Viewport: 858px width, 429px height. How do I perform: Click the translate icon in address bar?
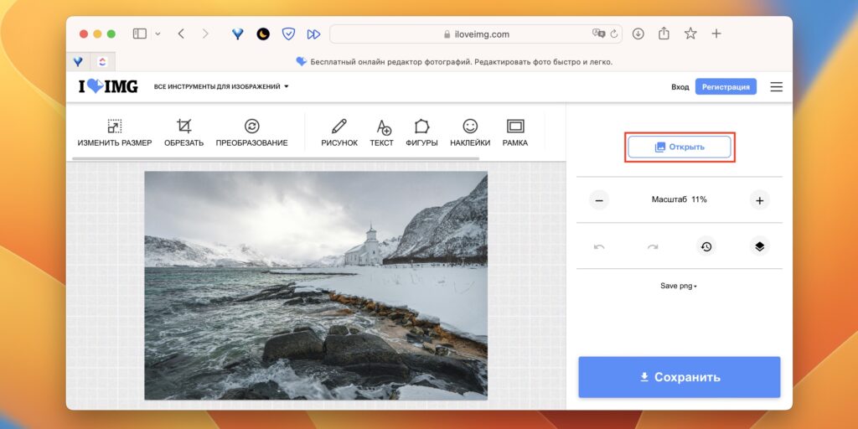[x=598, y=34]
